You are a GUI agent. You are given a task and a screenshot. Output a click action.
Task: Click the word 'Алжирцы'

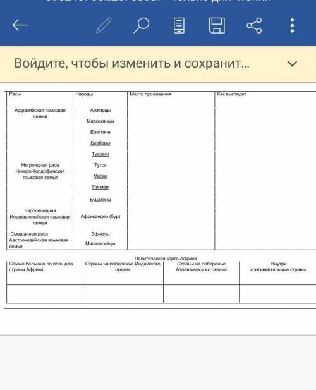[x=100, y=110]
